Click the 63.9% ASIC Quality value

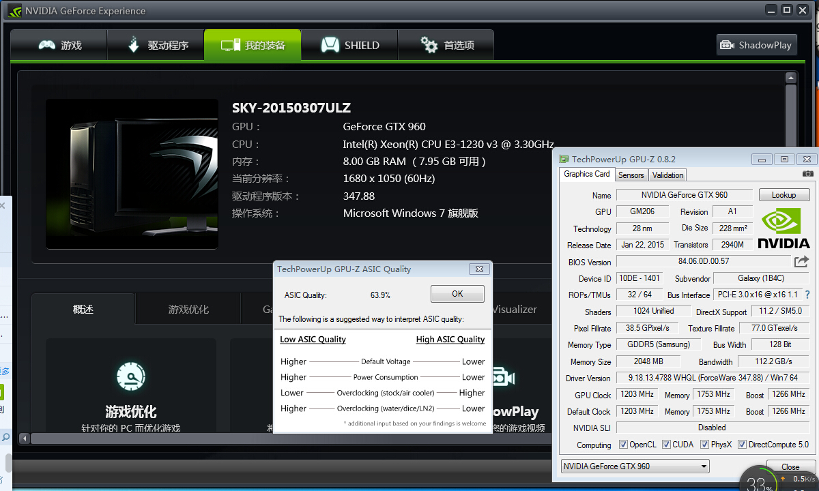pos(380,295)
